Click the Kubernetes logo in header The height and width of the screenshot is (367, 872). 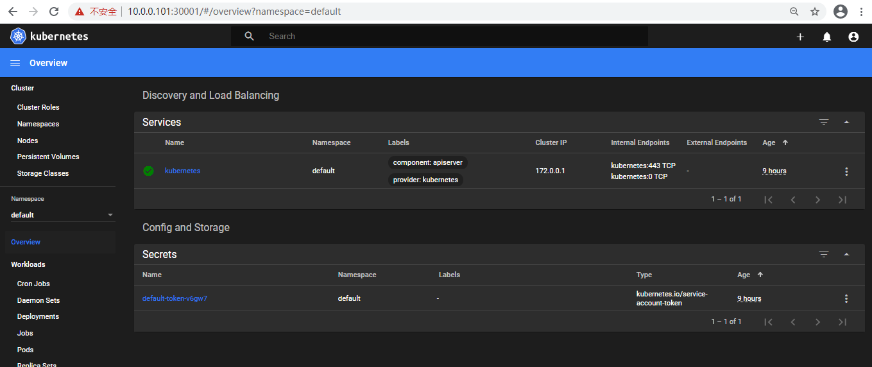click(18, 37)
